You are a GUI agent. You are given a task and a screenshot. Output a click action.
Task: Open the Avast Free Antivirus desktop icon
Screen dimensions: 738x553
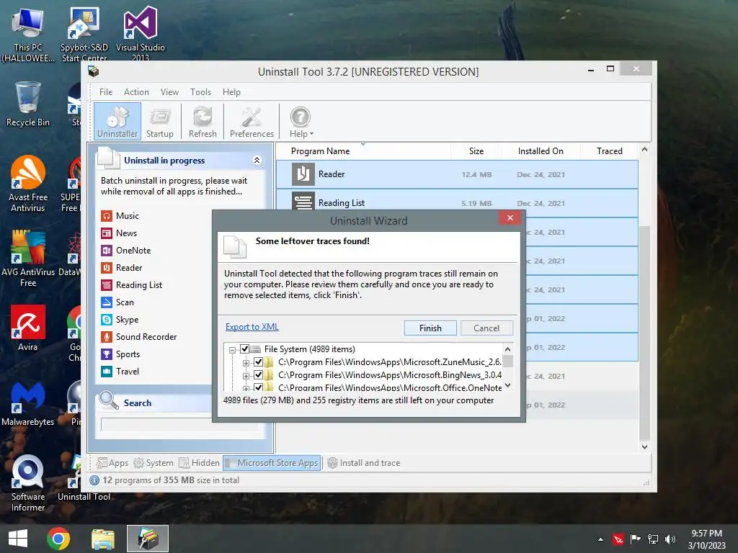(x=28, y=184)
